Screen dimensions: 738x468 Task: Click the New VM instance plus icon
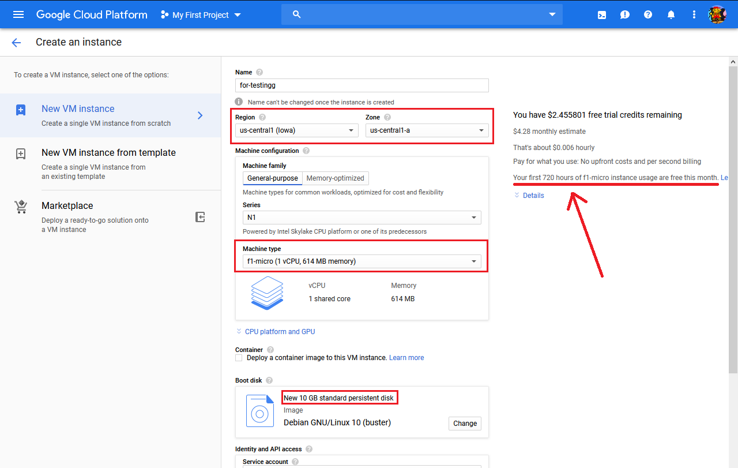21,110
